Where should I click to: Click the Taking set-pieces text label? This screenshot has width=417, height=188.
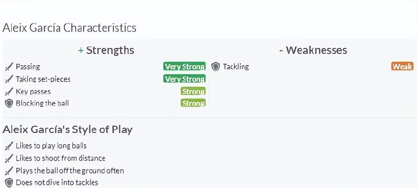point(43,79)
